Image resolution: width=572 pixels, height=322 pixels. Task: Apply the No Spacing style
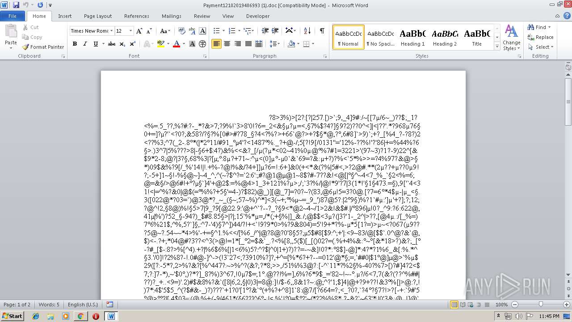click(380, 37)
